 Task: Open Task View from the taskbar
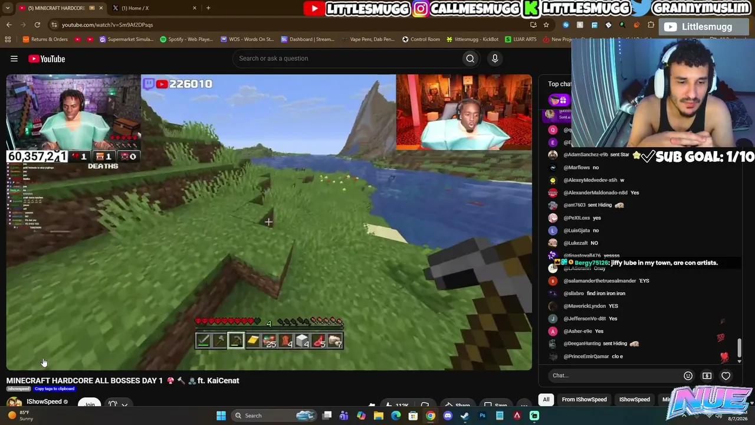327,416
